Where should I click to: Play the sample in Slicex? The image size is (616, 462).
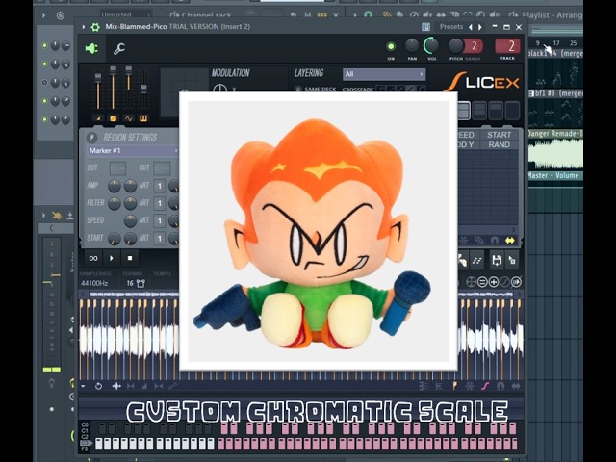[112, 258]
